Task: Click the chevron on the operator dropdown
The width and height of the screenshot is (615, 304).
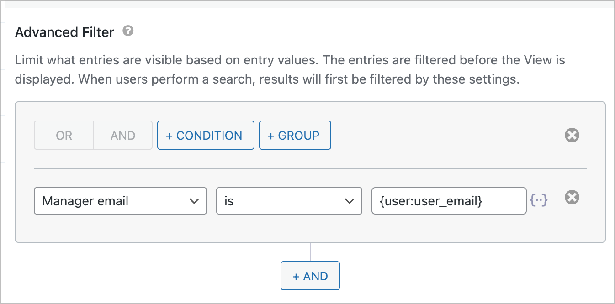Action: (x=350, y=201)
